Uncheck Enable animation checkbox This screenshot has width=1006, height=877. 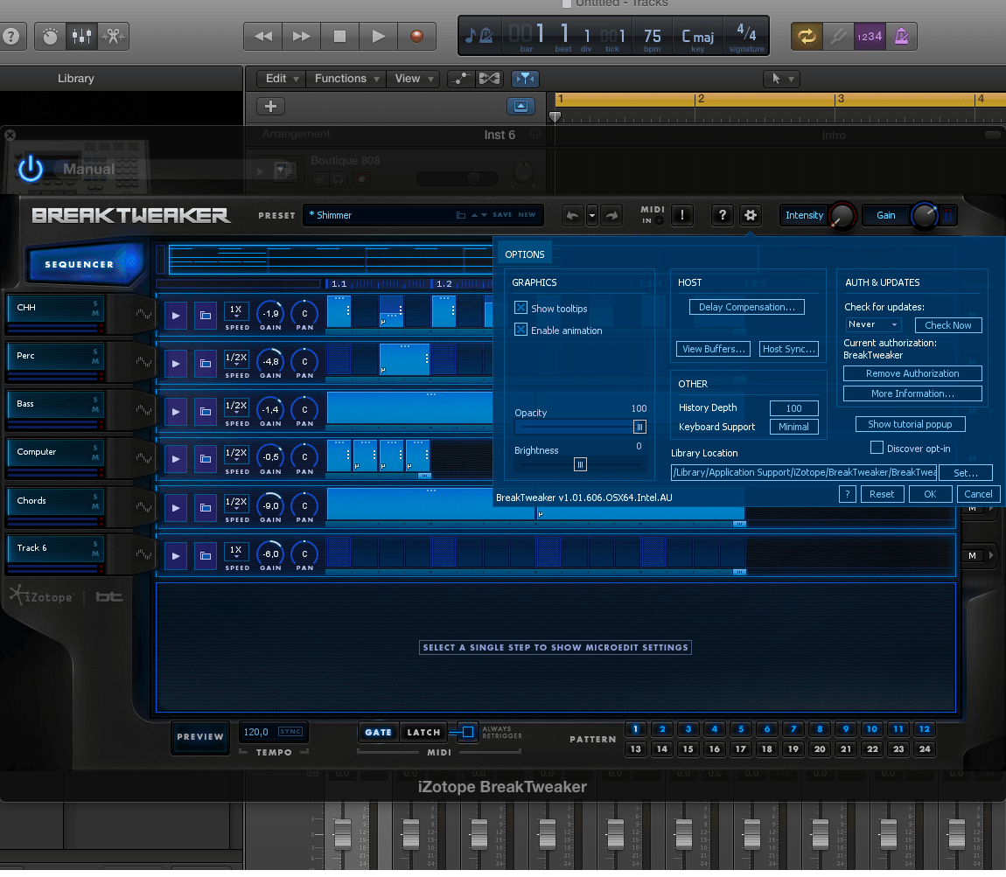pyautogui.click(x=521, y=331)
